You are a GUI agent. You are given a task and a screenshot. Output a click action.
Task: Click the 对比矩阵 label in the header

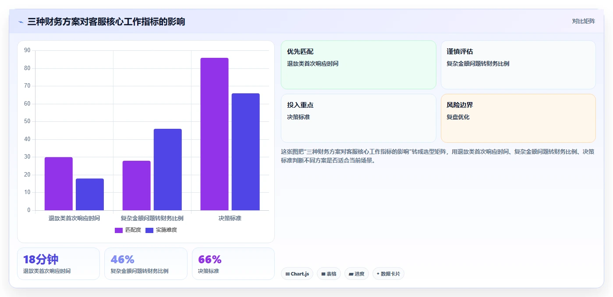point(583,21)
